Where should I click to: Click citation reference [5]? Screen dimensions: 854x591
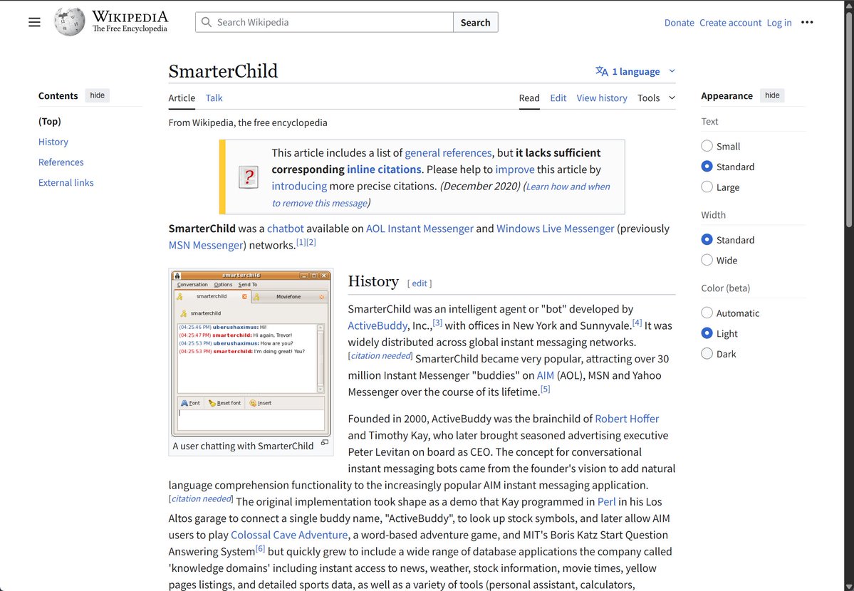[x=545, y=389]
